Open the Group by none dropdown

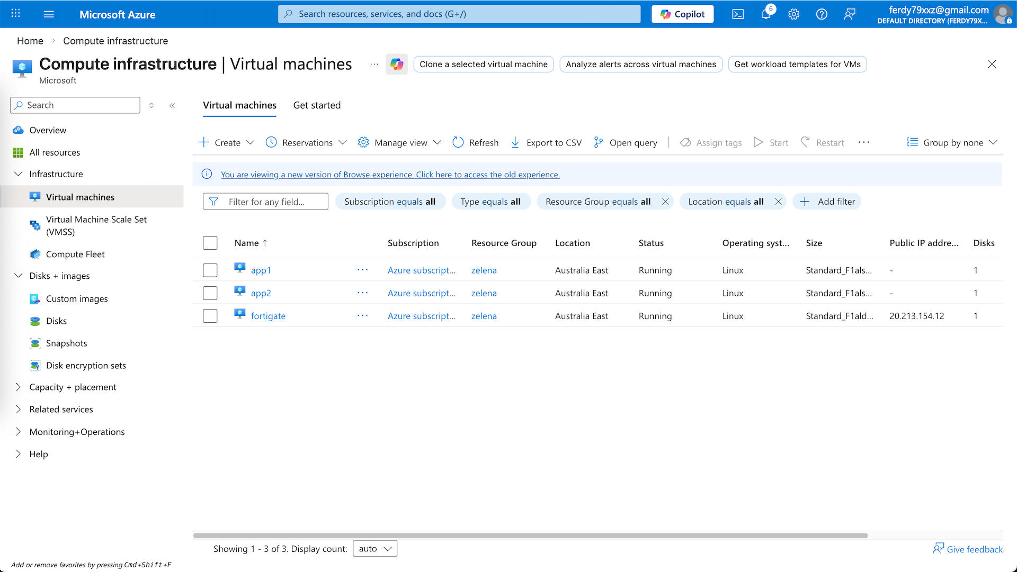point(952,142)
